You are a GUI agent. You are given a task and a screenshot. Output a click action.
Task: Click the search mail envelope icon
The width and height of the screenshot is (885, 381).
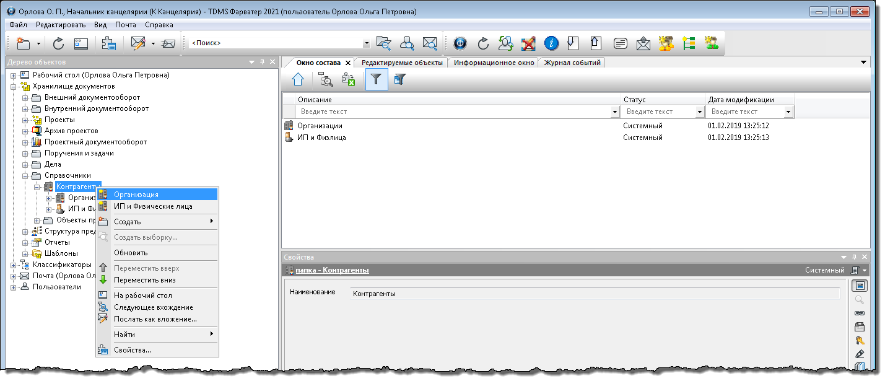430,43
